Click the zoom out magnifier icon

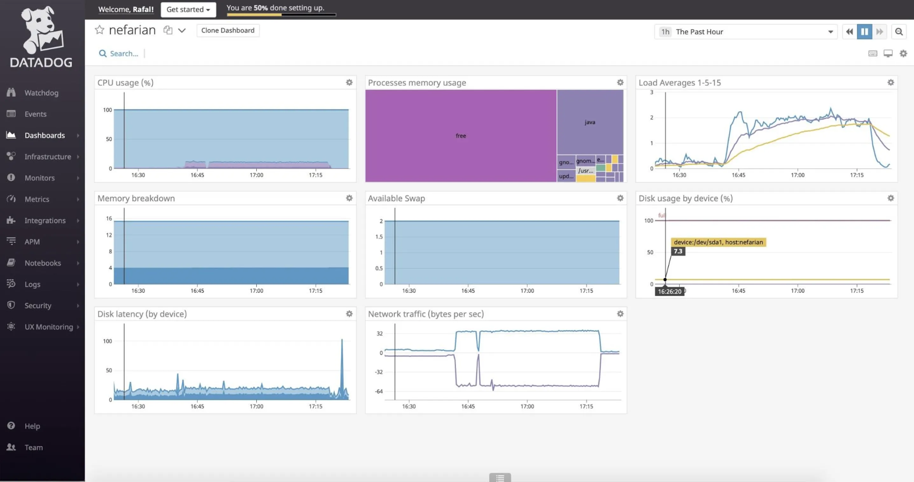pos(899,31)
